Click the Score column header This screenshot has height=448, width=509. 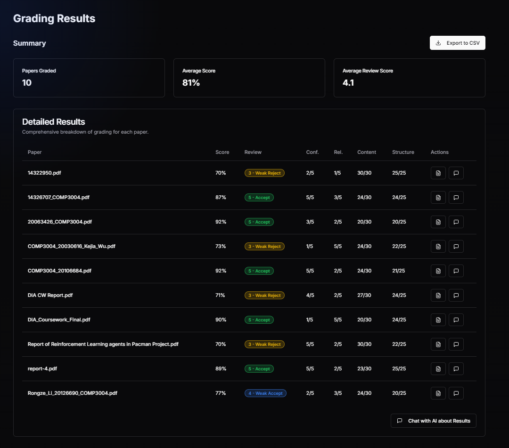[222, 152]
